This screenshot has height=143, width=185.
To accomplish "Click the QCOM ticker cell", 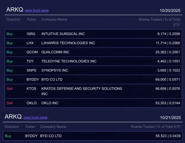I will point(32,52).
